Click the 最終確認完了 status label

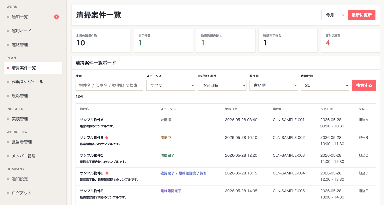click(x=171, y=191)
